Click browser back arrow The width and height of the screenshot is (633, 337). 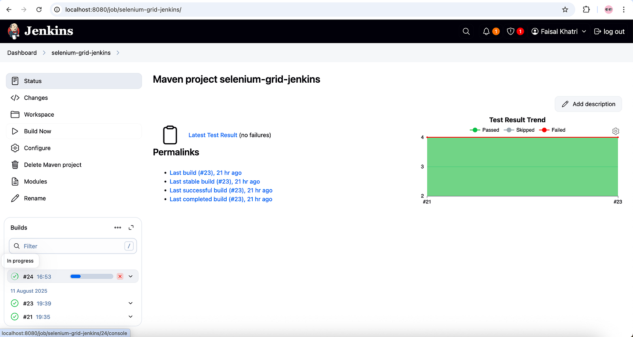9,9
